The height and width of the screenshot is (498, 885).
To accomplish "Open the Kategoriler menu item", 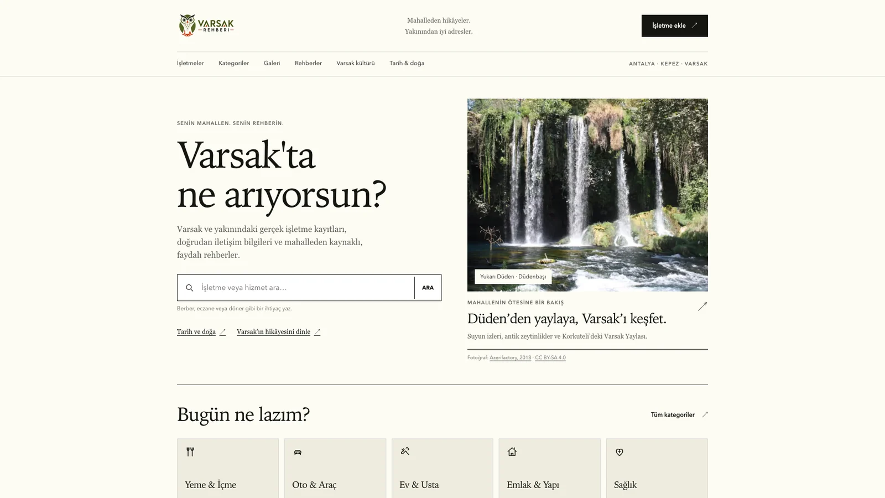I will click(233, 63).
